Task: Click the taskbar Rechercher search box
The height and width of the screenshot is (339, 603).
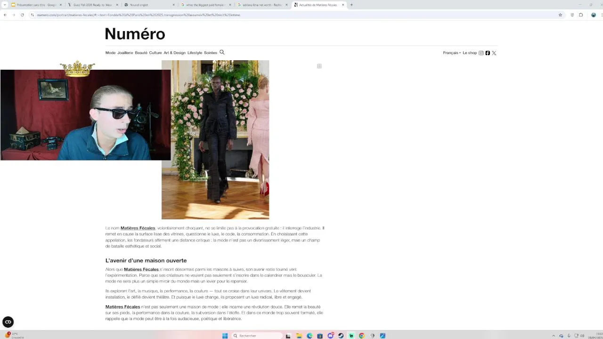Action: tap(257, 336)
